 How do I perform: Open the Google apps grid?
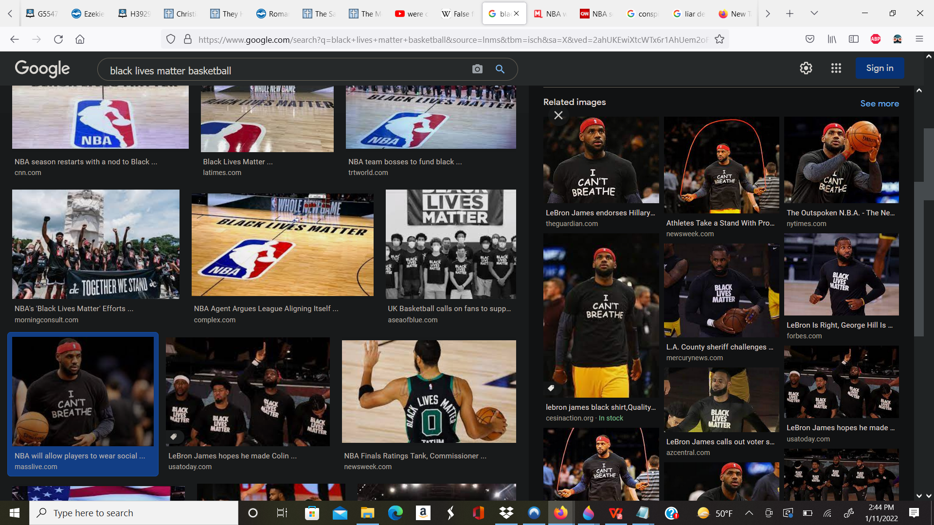point(836,68)
